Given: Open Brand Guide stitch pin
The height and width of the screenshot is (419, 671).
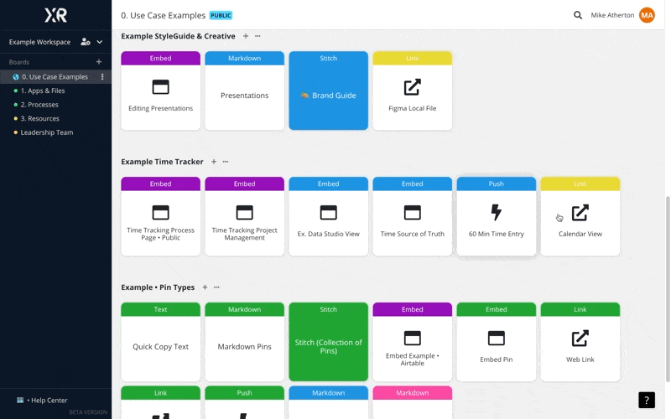Looking at the screenshot, I should (328, 91).
